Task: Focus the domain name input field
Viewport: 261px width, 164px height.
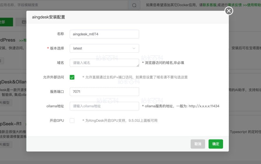Action: click(x=104, y=63)
